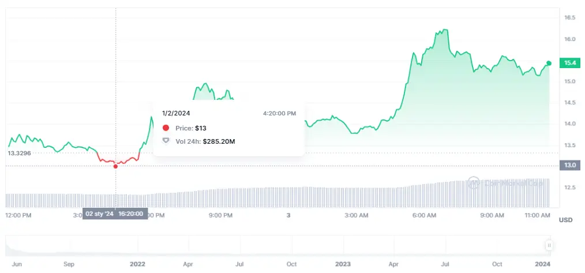Select 2023 on the range navigator timeline
This screenshot has width=585, height=273.
pos(343,263)
